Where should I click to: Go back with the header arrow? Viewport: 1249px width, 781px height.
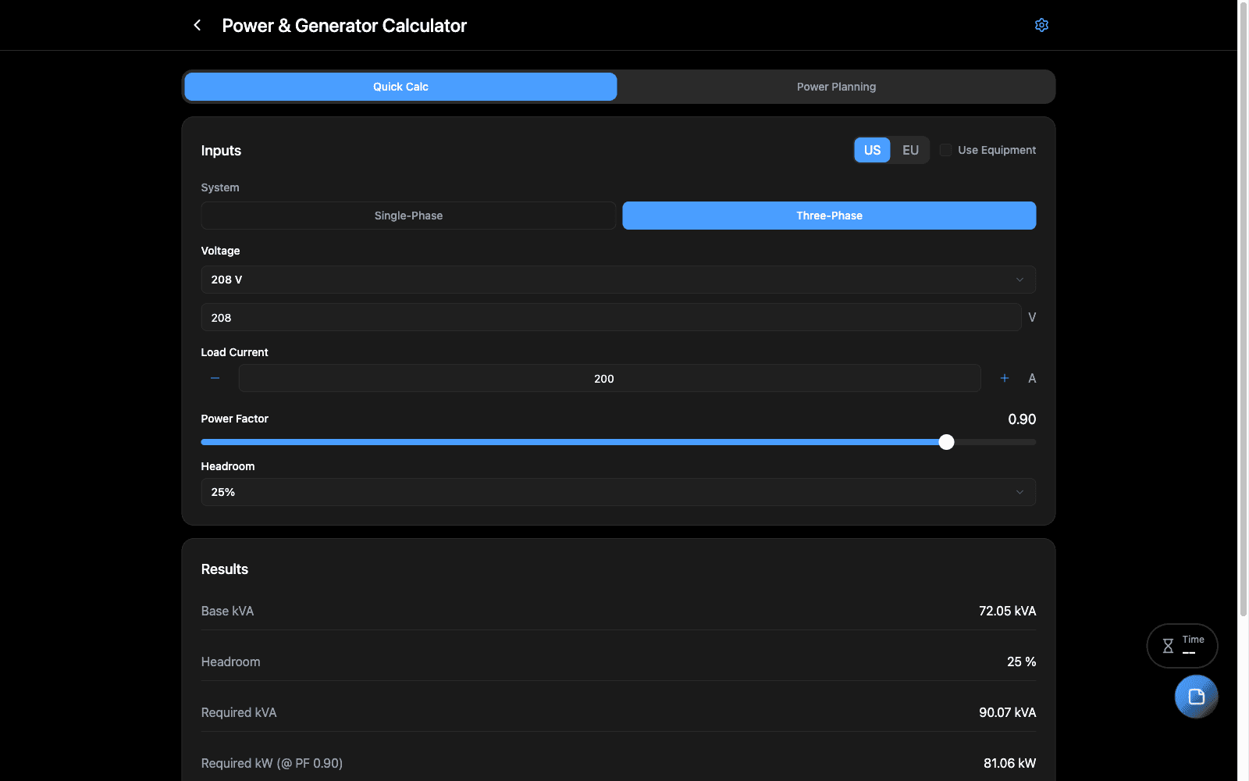pyautogui.click(x=197, y=25)
